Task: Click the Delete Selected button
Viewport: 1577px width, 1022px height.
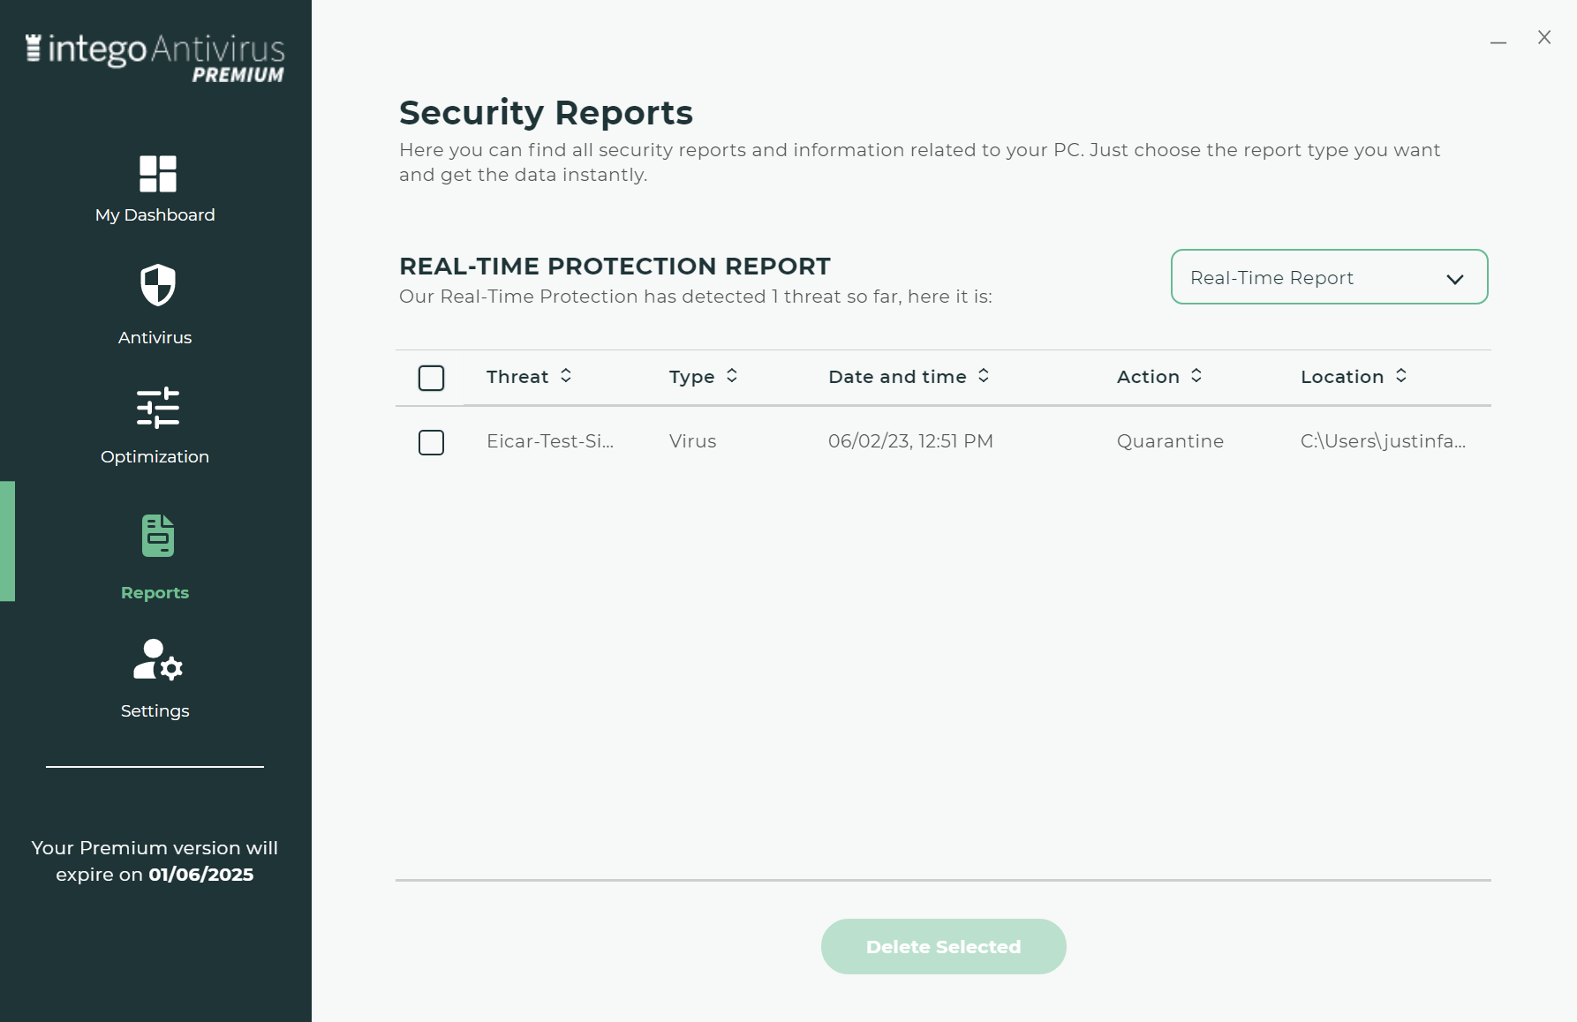Action: click(943, 946)
